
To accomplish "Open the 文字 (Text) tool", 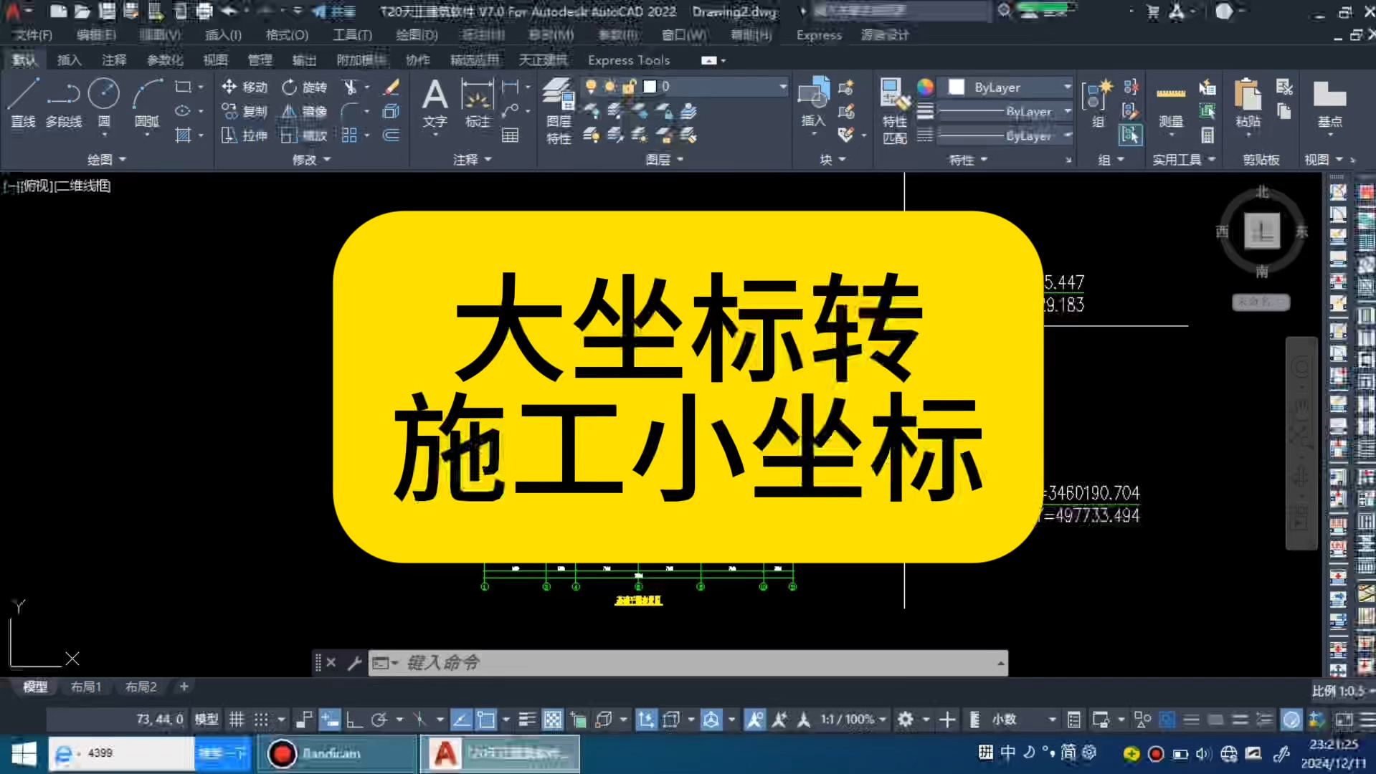I will click(435, 100).
